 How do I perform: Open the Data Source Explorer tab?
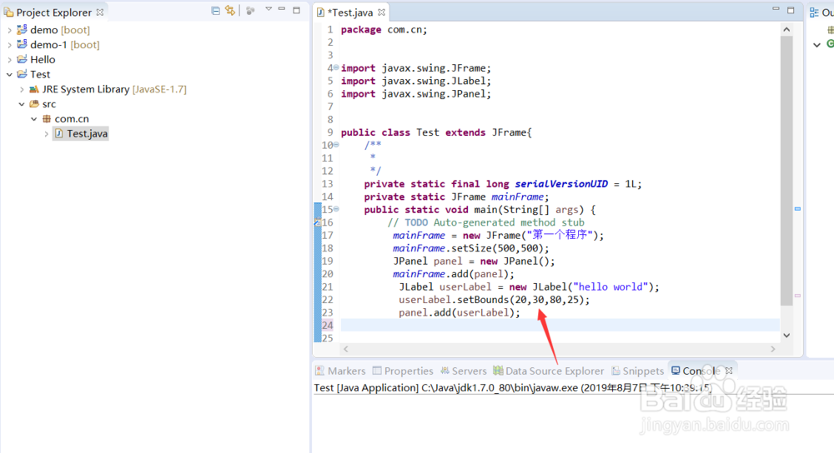pos(549,371)
